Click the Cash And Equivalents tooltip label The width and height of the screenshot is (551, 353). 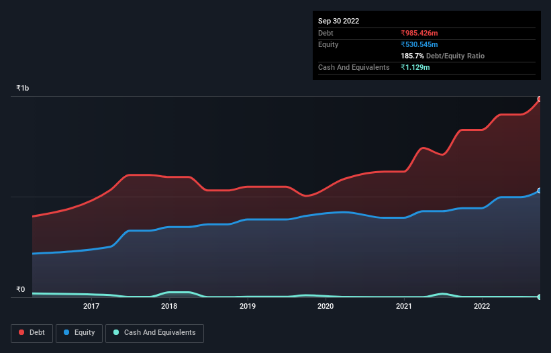354,67
